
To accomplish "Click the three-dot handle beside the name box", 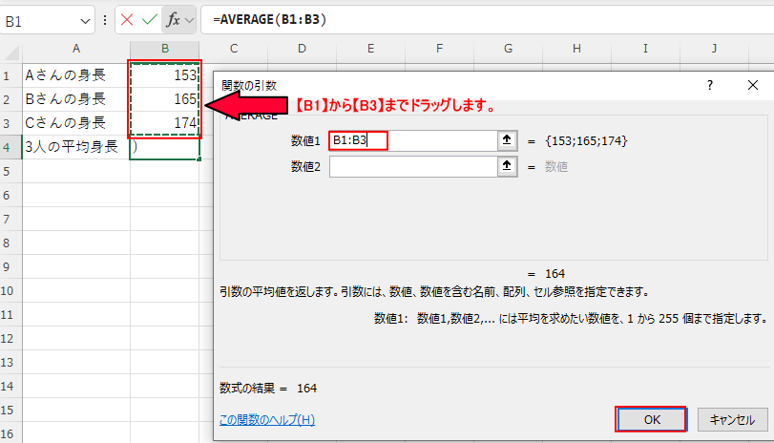I will [105, 19].
